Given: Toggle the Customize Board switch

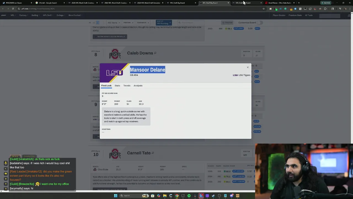Looking at the screenshot, I should click(x=260, y=23).
